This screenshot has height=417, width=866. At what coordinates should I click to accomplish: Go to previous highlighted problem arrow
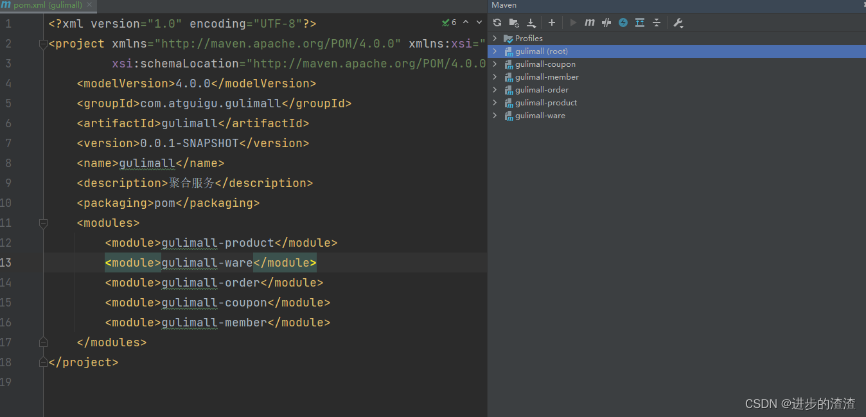pos(466,22)
